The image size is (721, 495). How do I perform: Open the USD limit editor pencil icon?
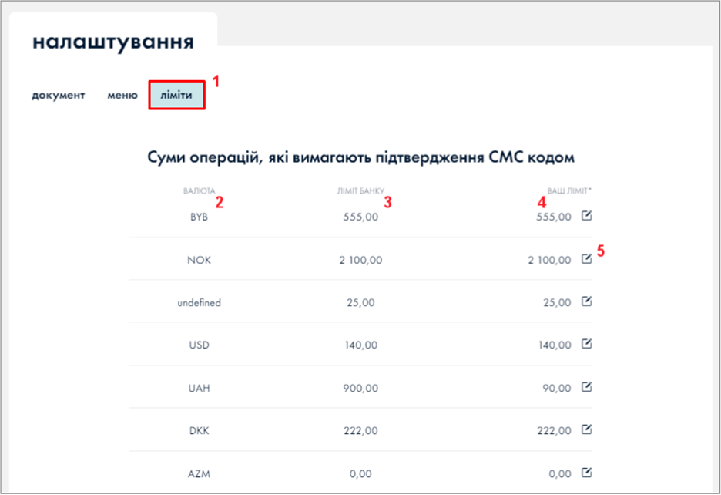pos(586,344)
